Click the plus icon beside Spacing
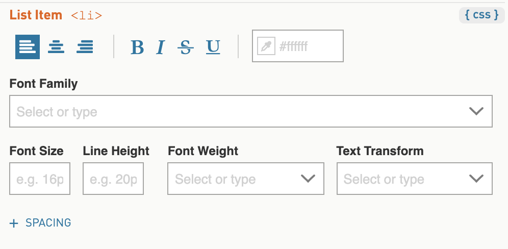 14,223
